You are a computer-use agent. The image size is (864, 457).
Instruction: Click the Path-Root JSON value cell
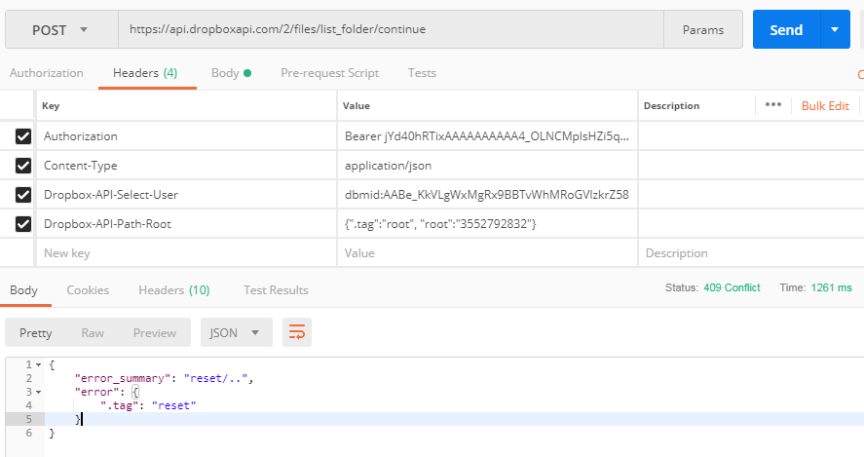click(x=487, y=224)
